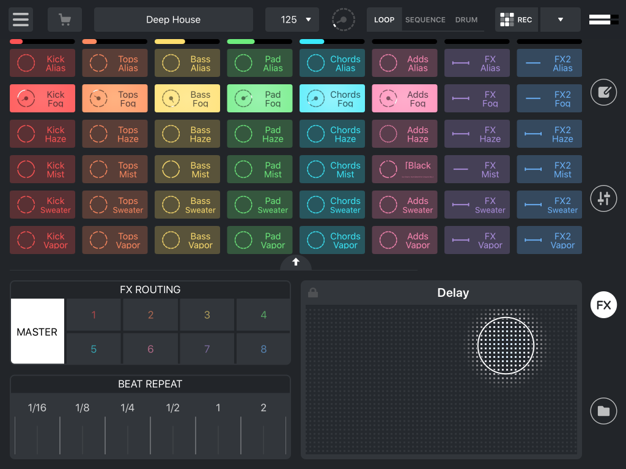Open the dropdown arrow next to REC
The image size is (626, 469).
point(560,19)
